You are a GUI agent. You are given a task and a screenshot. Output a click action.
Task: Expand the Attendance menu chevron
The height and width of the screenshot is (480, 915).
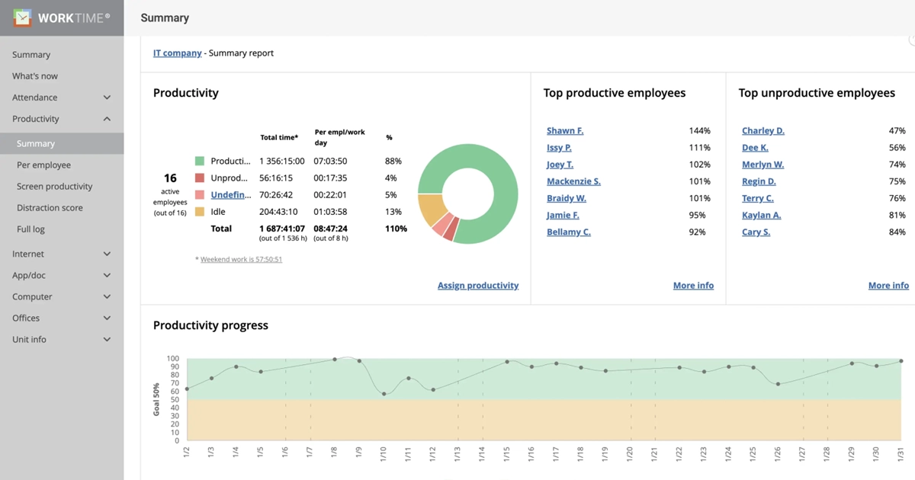[107, 98]
